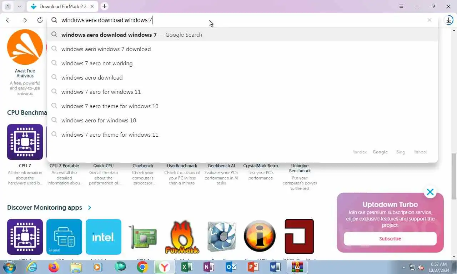The image size is (457, 274).
Task: Switch to Download FurMark tab
Action: click(x=62, y=6)
